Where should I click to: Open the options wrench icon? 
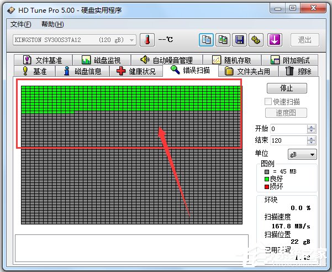point(256,40)
